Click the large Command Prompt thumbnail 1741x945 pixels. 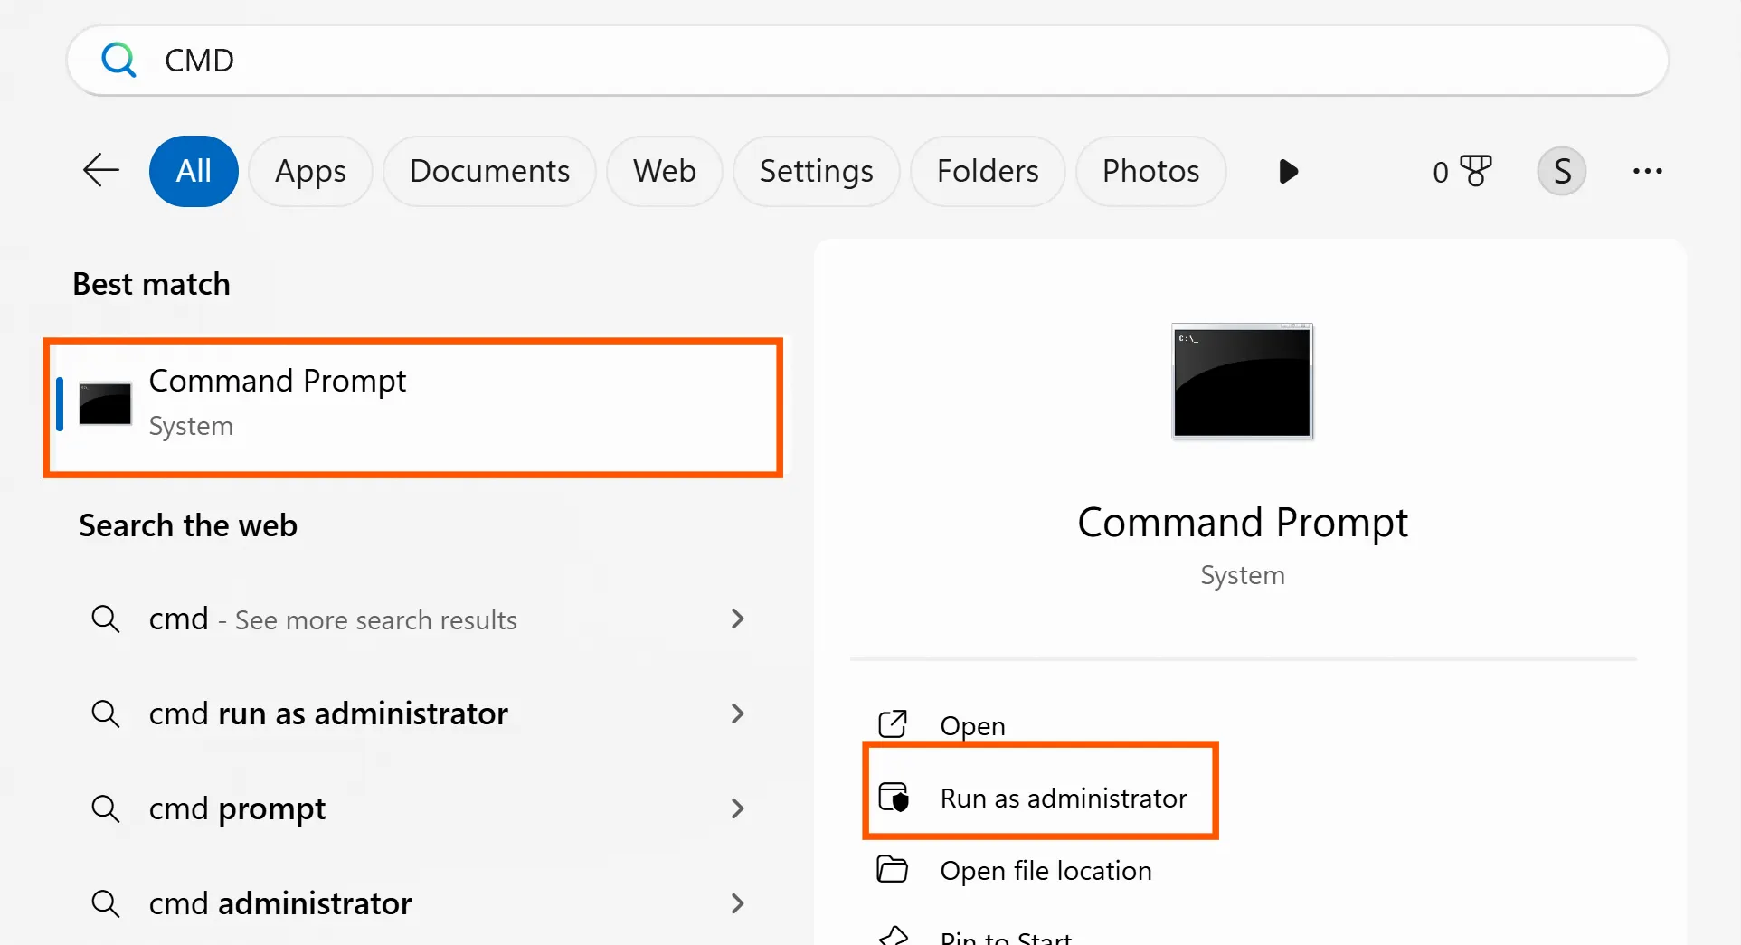point(1242,381)
